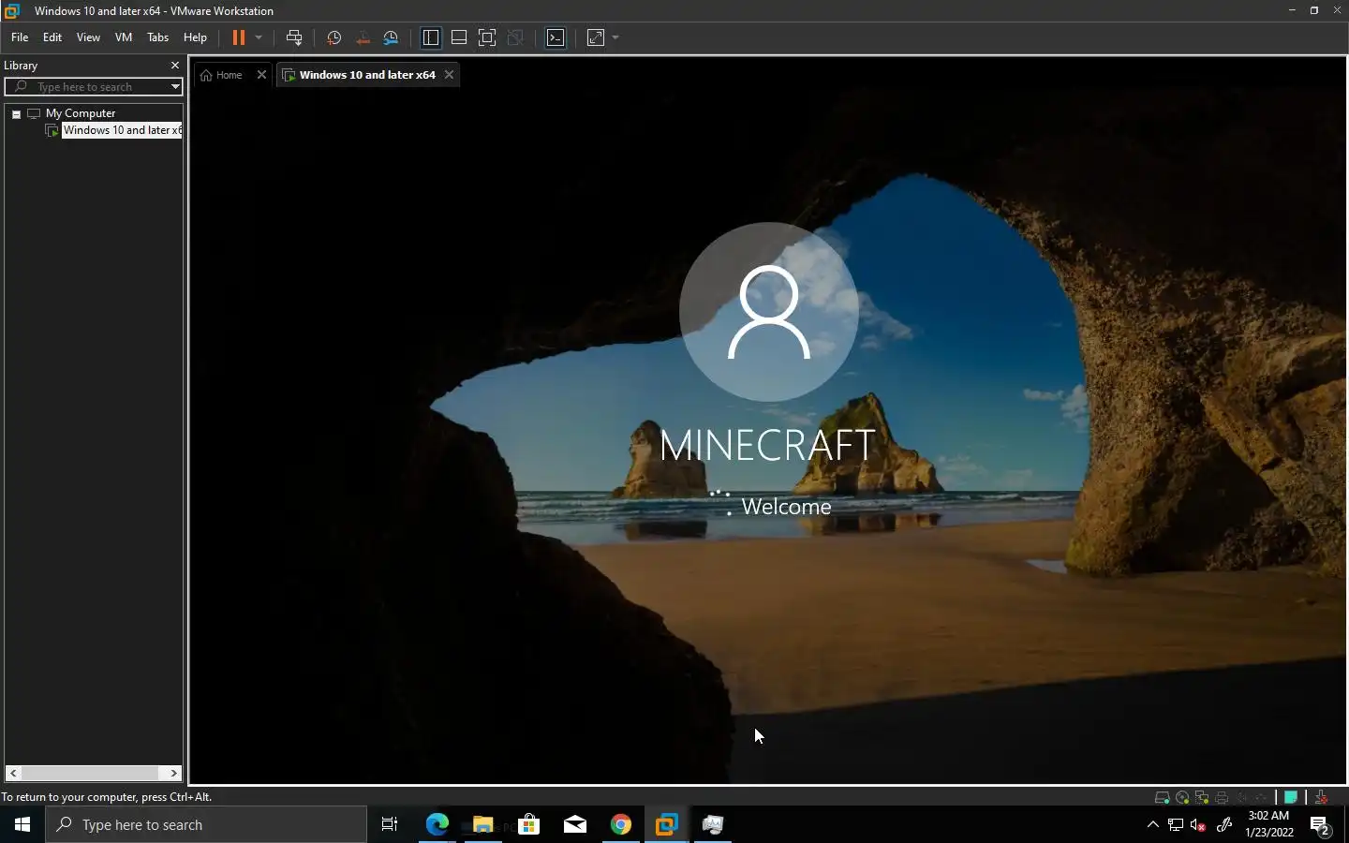Open Microsoft Store from the taskbar
The image size is (1349, 843).
click(x=529, y=824)
